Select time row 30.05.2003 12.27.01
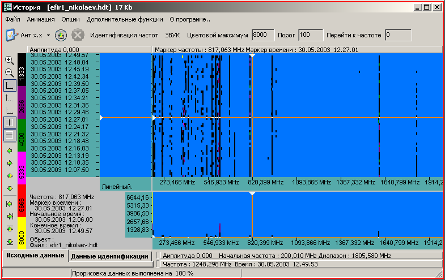Viewport: 445px width, 280px height. [60, 119]
